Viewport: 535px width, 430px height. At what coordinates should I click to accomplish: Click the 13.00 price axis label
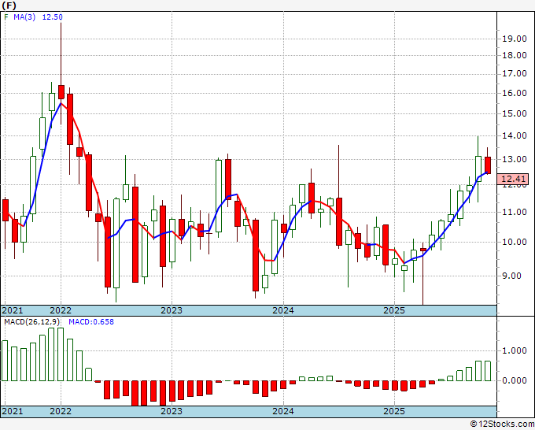click(515, 160)
